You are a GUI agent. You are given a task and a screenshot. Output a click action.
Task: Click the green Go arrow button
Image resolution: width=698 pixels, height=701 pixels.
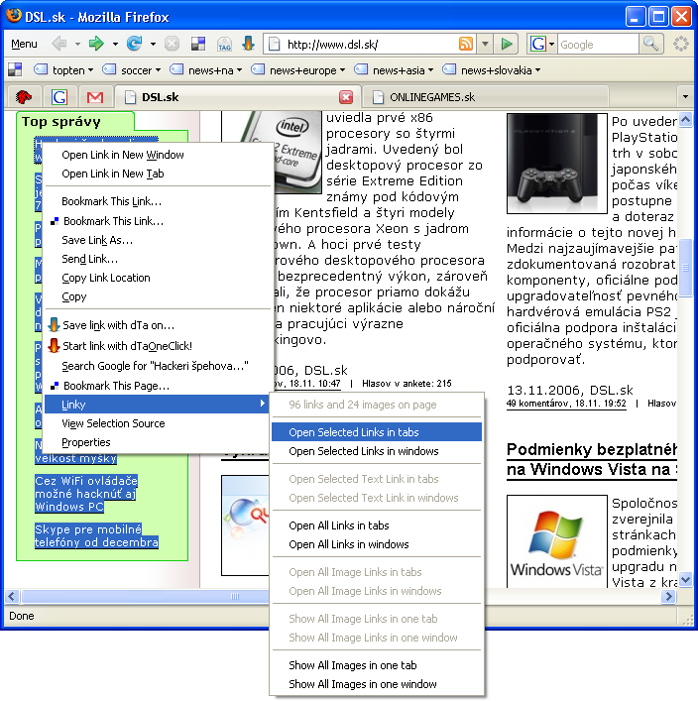[507, 44]
